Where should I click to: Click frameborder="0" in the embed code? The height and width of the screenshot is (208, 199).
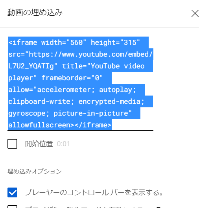[72, 78]
